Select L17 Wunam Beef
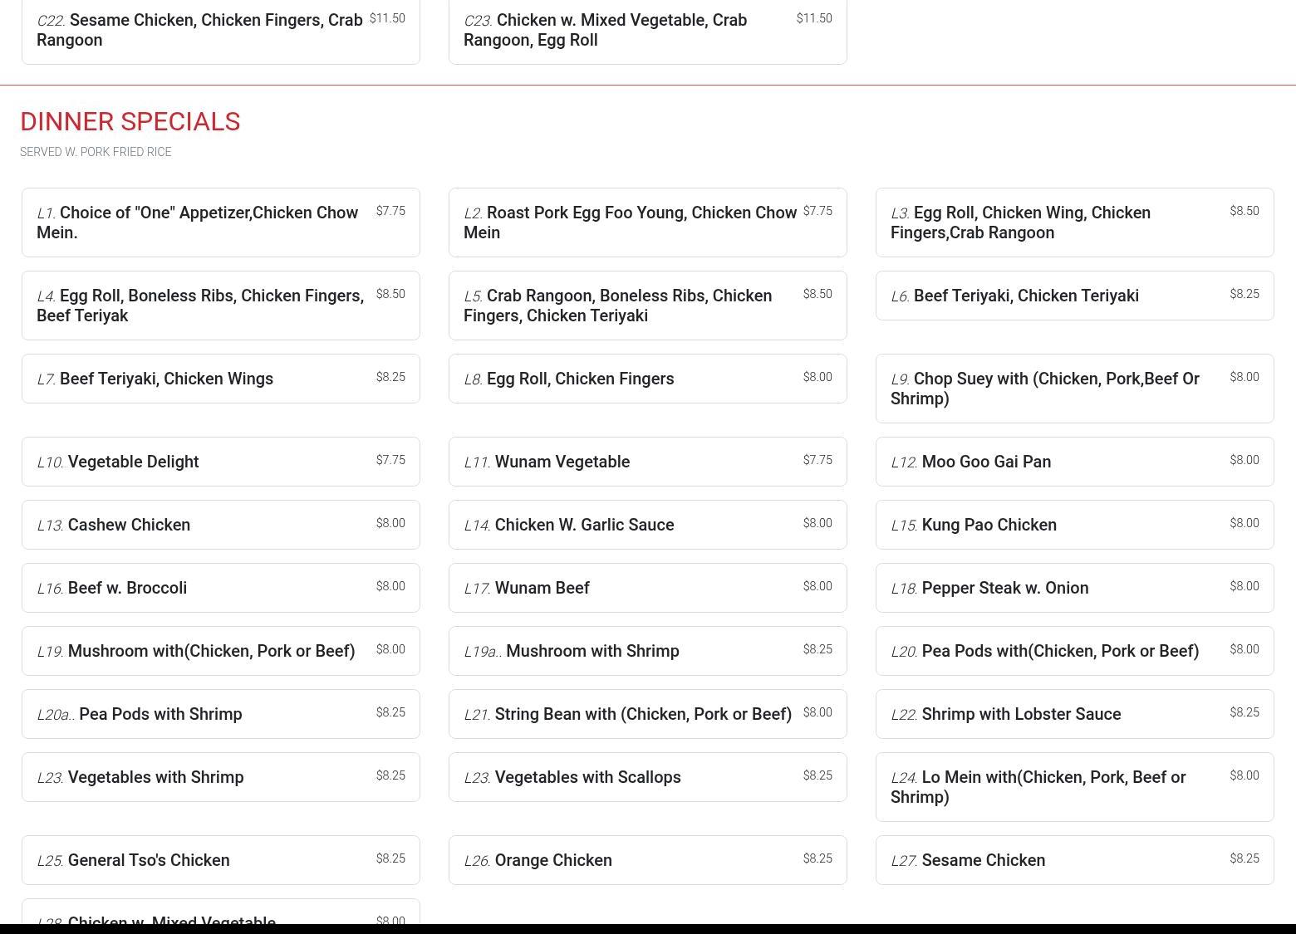The height and width of the screenshot is (934, 1296). tap(648, 588)
